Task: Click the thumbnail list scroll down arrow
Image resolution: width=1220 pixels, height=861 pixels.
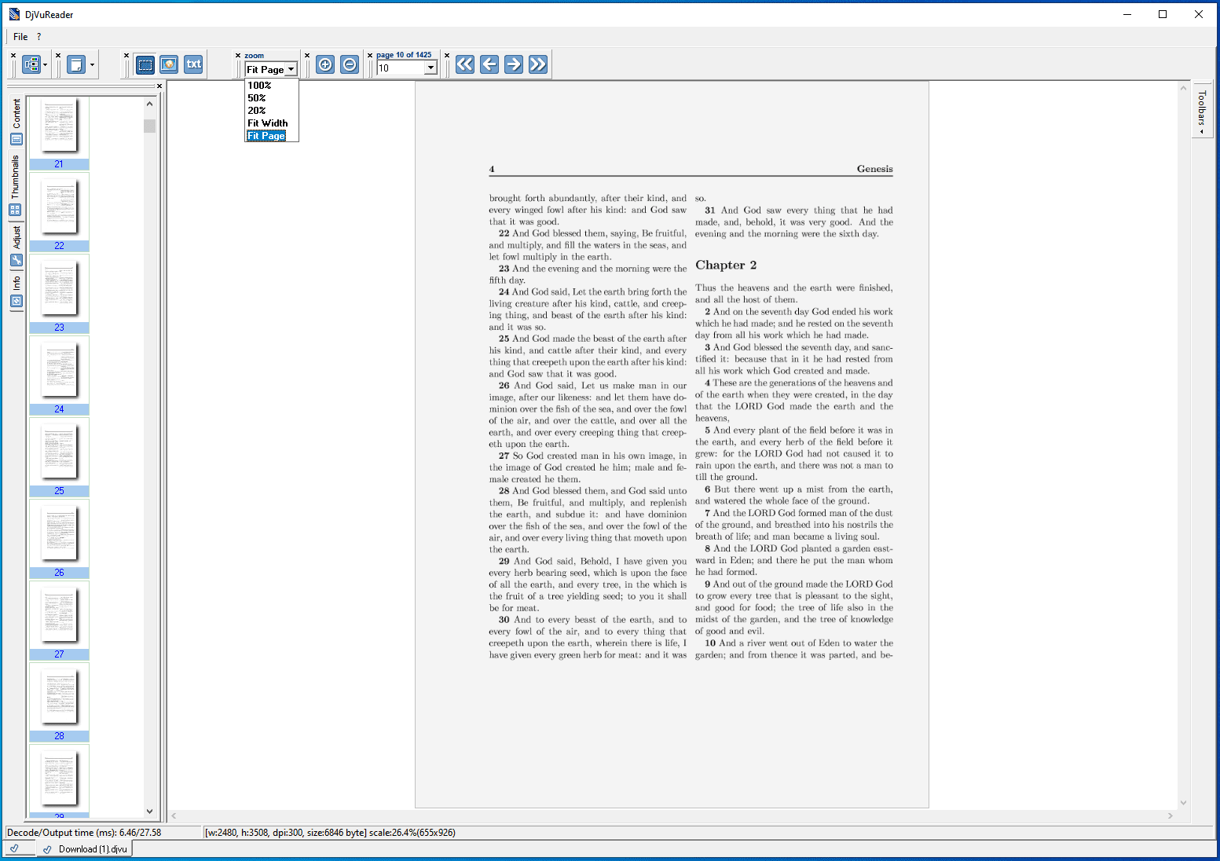Action: tap(150, 812)
